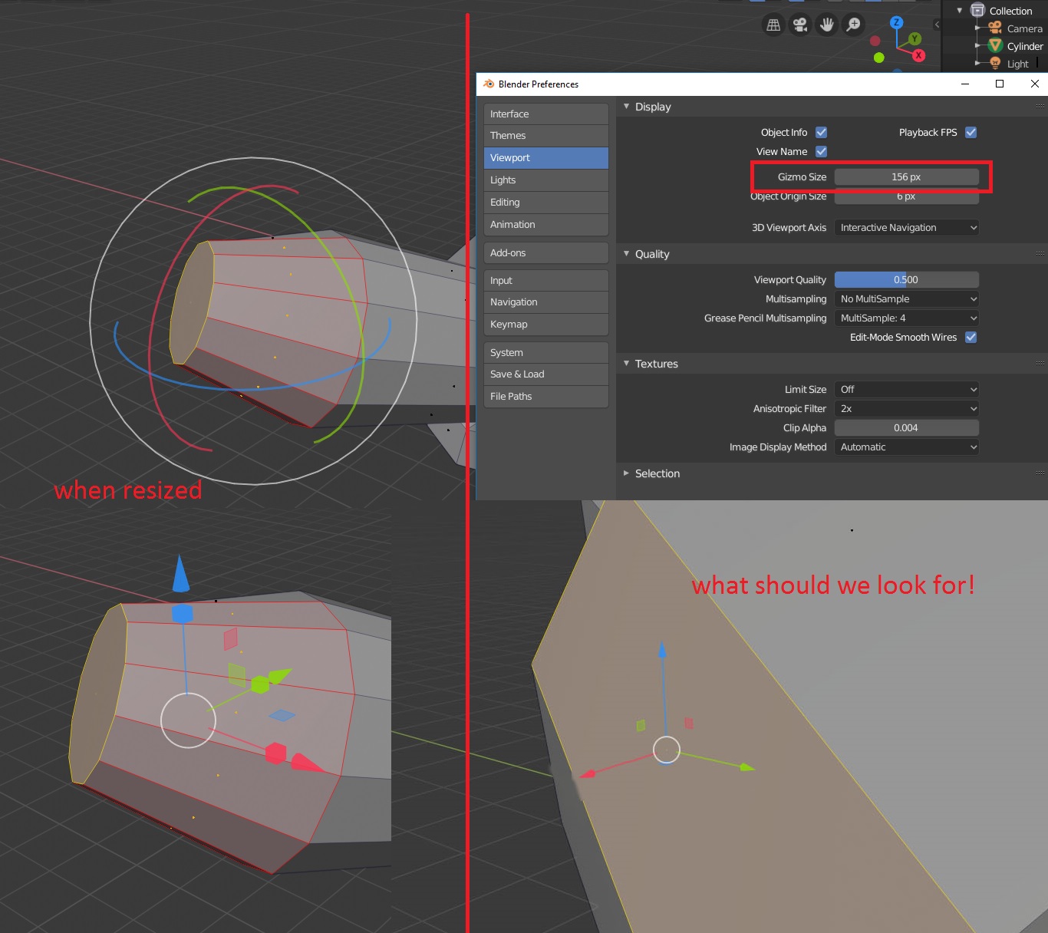The image size is (1048, 933).
Task: Go to Save & Load settings
Action: [x=546, y=374]
